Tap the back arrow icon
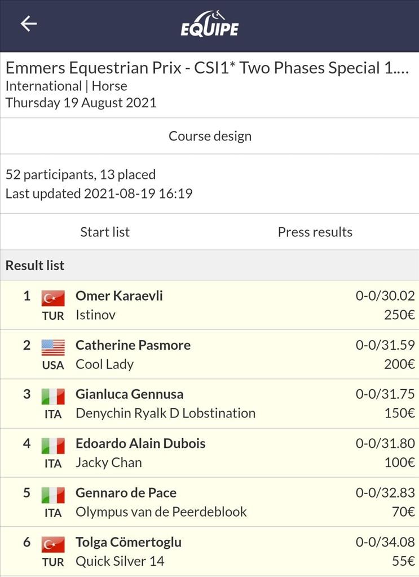The height and width of the screenshot is (577, 419). coord(28,24)
